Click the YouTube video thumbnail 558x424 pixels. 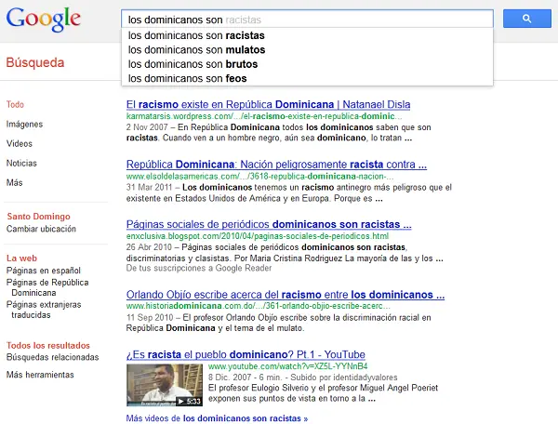click(x=165, y=385)
